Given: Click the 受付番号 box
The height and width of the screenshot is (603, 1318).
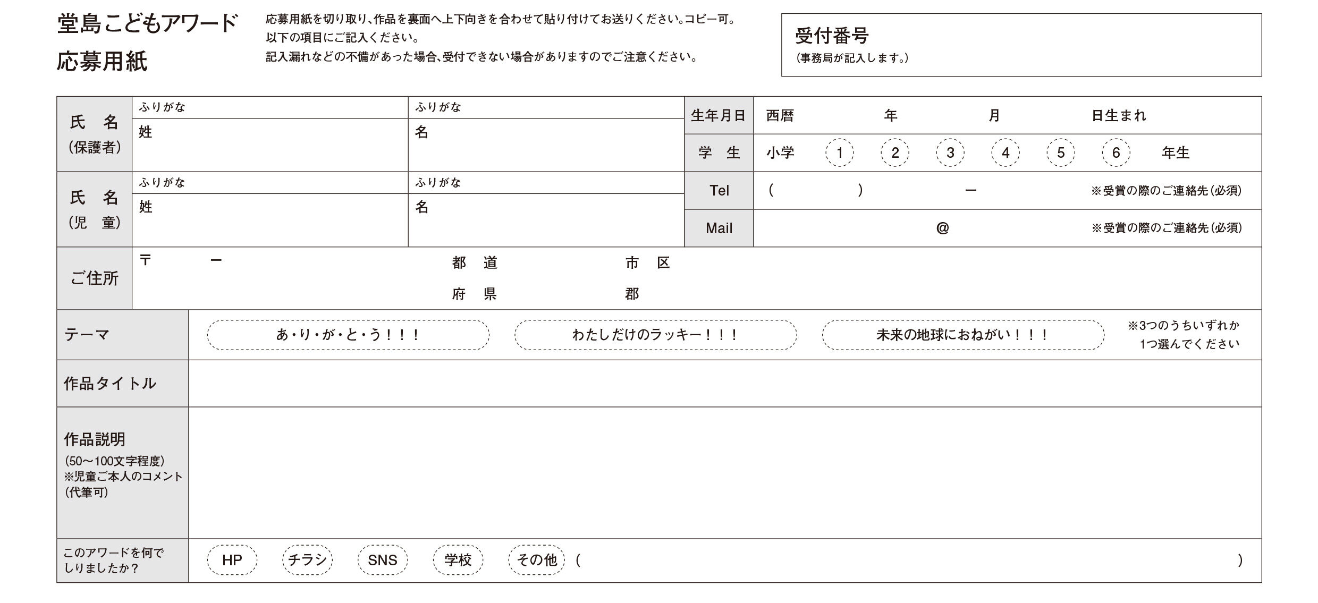Looking at the screenshot, I should (x=1021, y=45).
